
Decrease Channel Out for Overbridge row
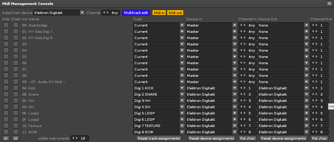(x=313, y=25)
